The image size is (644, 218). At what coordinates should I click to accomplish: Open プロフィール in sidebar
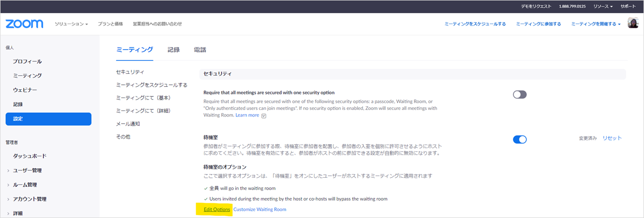click(27, 61)
